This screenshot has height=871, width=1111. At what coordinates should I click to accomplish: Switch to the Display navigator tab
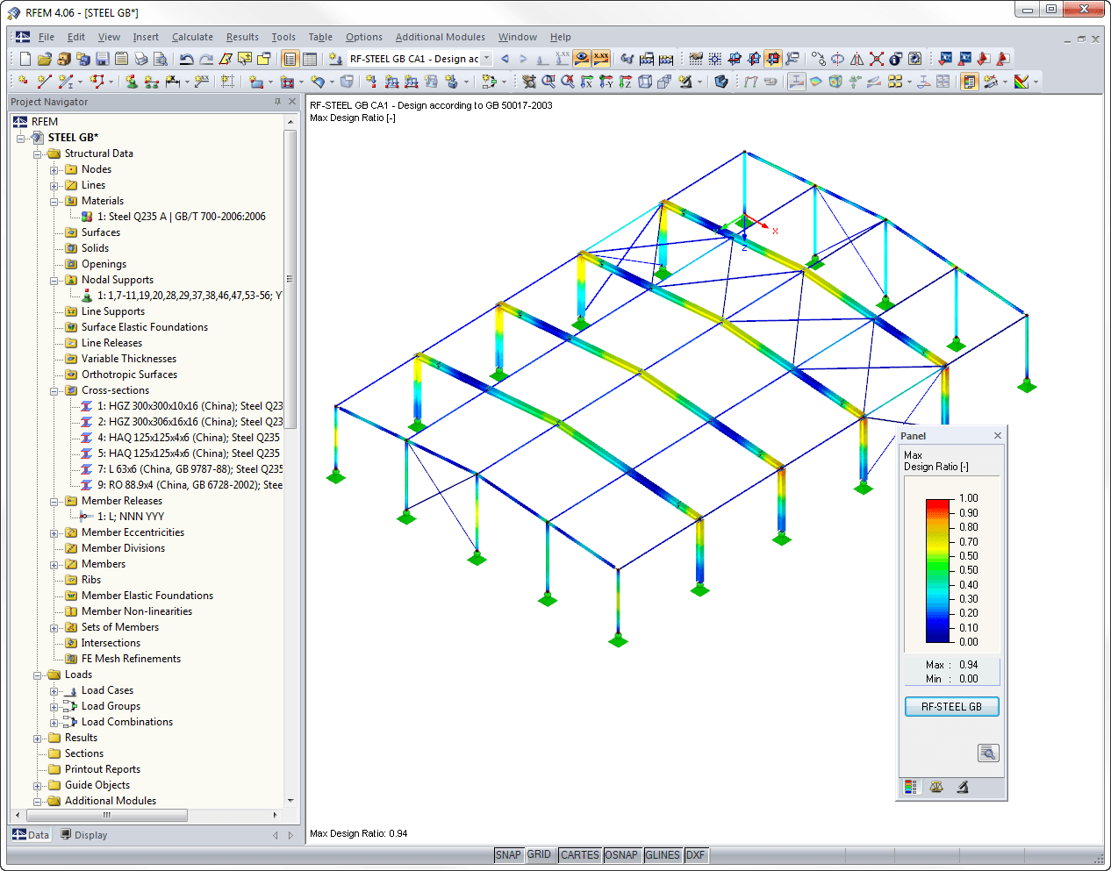click(x=84, y=835)
